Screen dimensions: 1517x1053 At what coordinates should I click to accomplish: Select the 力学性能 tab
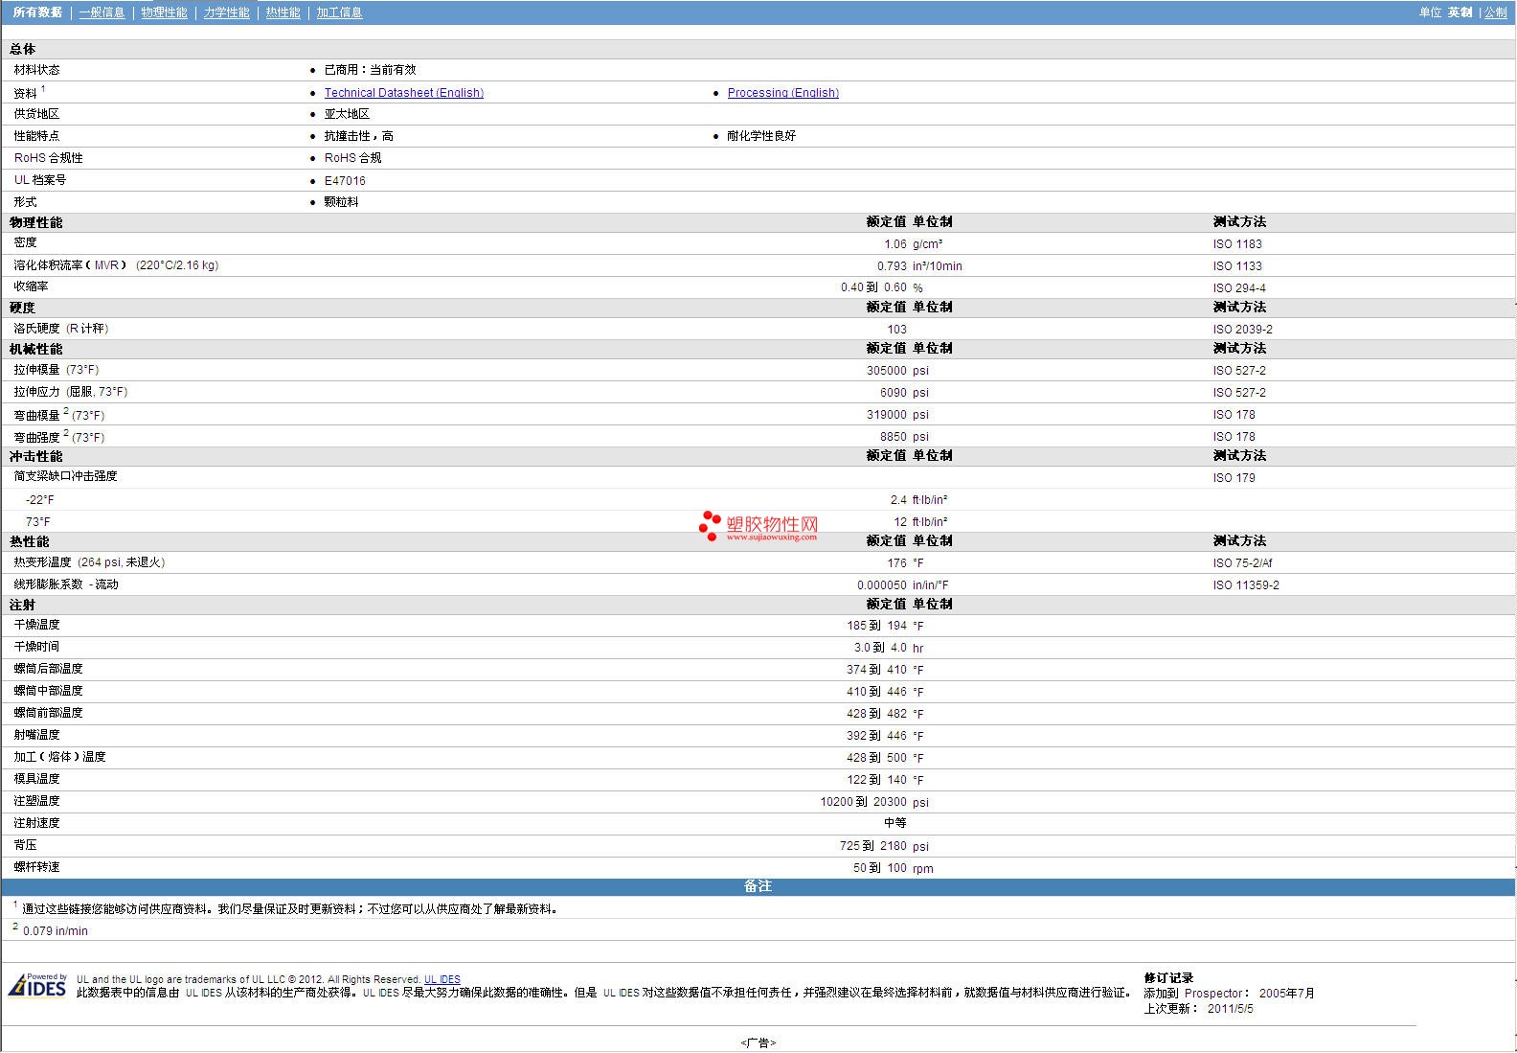coord(226,12)
